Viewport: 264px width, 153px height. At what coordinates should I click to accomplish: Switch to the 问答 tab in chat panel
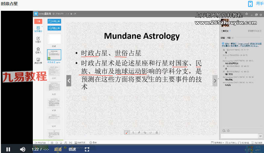[229, 38]
